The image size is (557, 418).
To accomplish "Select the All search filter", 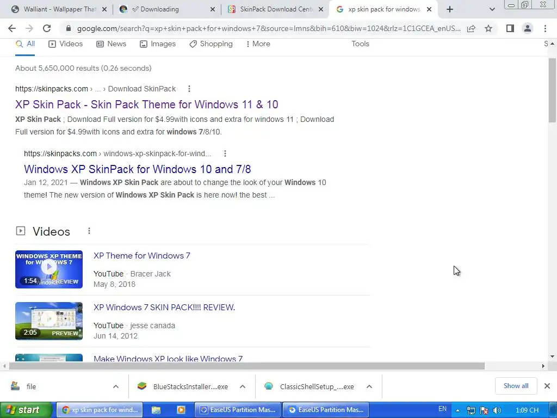I will pos(25,44).
